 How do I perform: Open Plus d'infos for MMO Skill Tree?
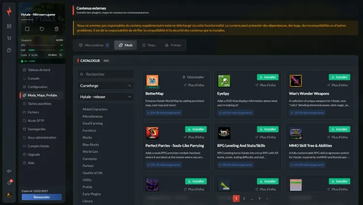pos(337,137)
